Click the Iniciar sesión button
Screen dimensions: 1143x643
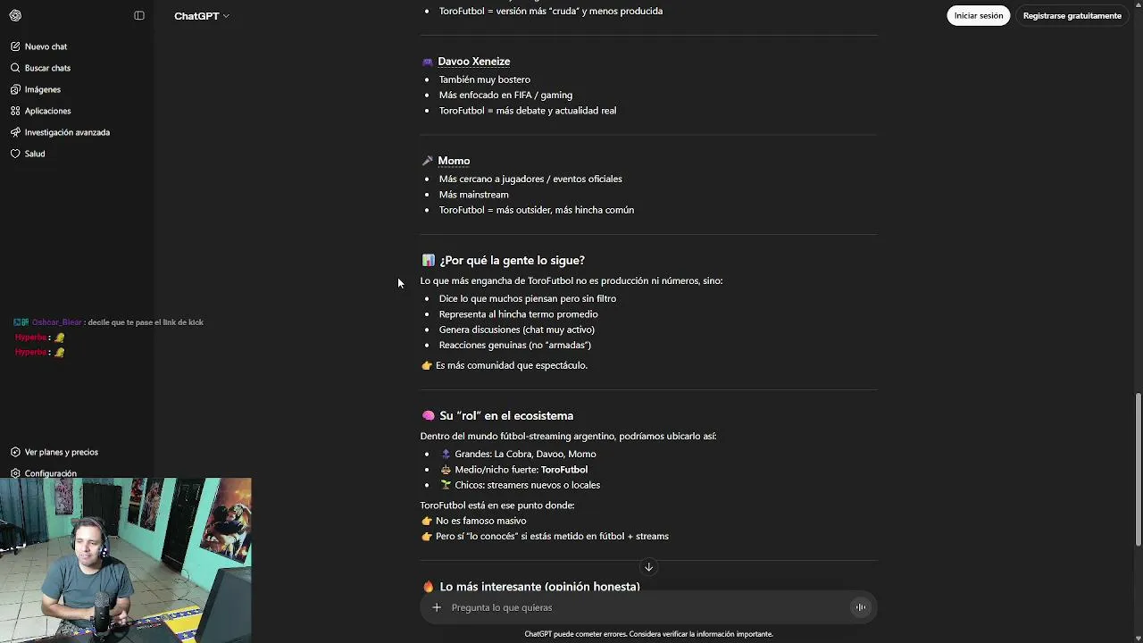[x=978, y=15]
